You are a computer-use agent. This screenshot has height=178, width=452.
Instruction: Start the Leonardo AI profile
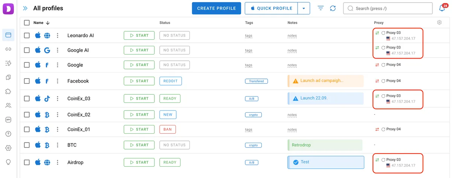tap(139, 35)
